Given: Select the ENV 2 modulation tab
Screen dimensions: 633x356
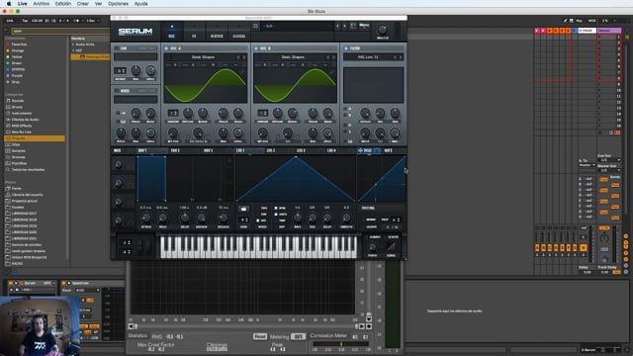Looking at the screenshot, I should tap(175, 150).
